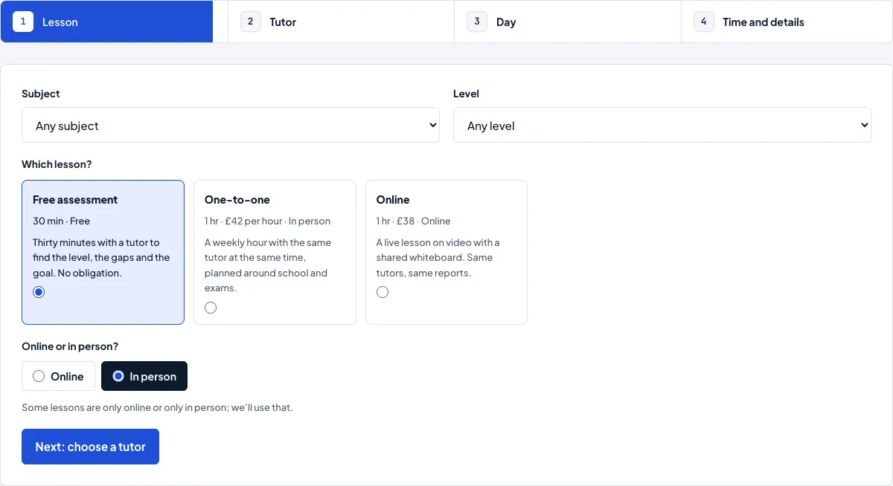Click the 'Which lesson?' heading
893x486 pixels.
point(57,164)
